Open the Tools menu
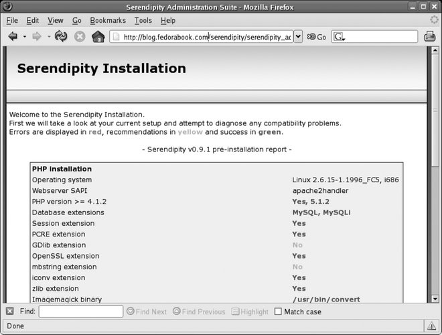The height and width of the screenshot is (335, 442). [143, 21]
